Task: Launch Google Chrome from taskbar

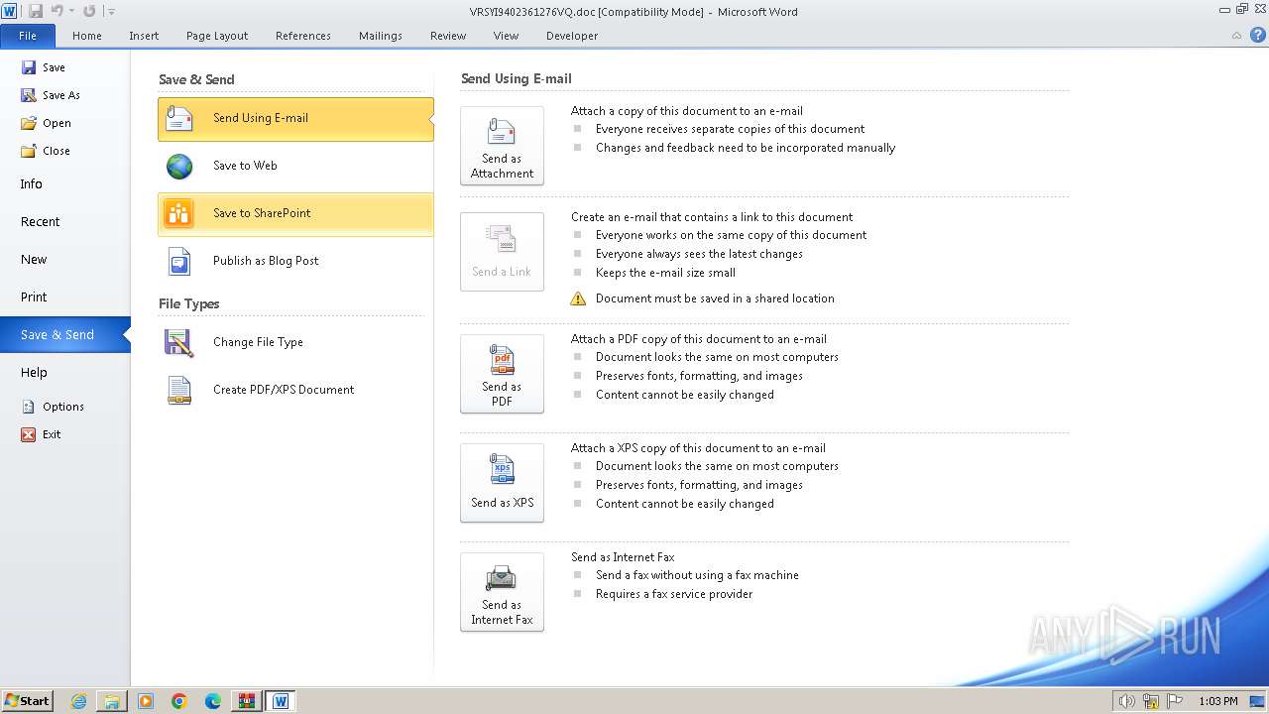Action: (x=179, y=701)
